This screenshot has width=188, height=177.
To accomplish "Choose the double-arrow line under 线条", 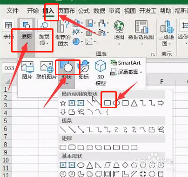I will pos(81,130).
